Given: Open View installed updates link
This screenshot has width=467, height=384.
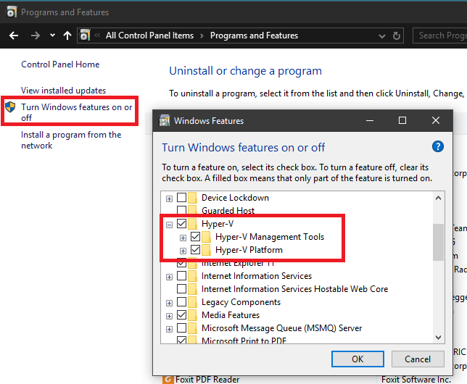Looking at the screenshot, I should (64, 91).
